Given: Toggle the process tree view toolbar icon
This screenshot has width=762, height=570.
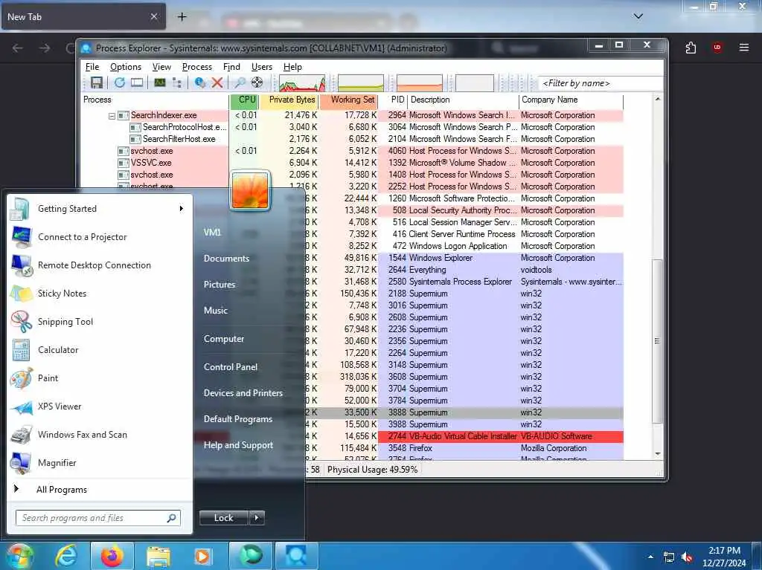Looking at the screenshot, I should coord(177,82).
